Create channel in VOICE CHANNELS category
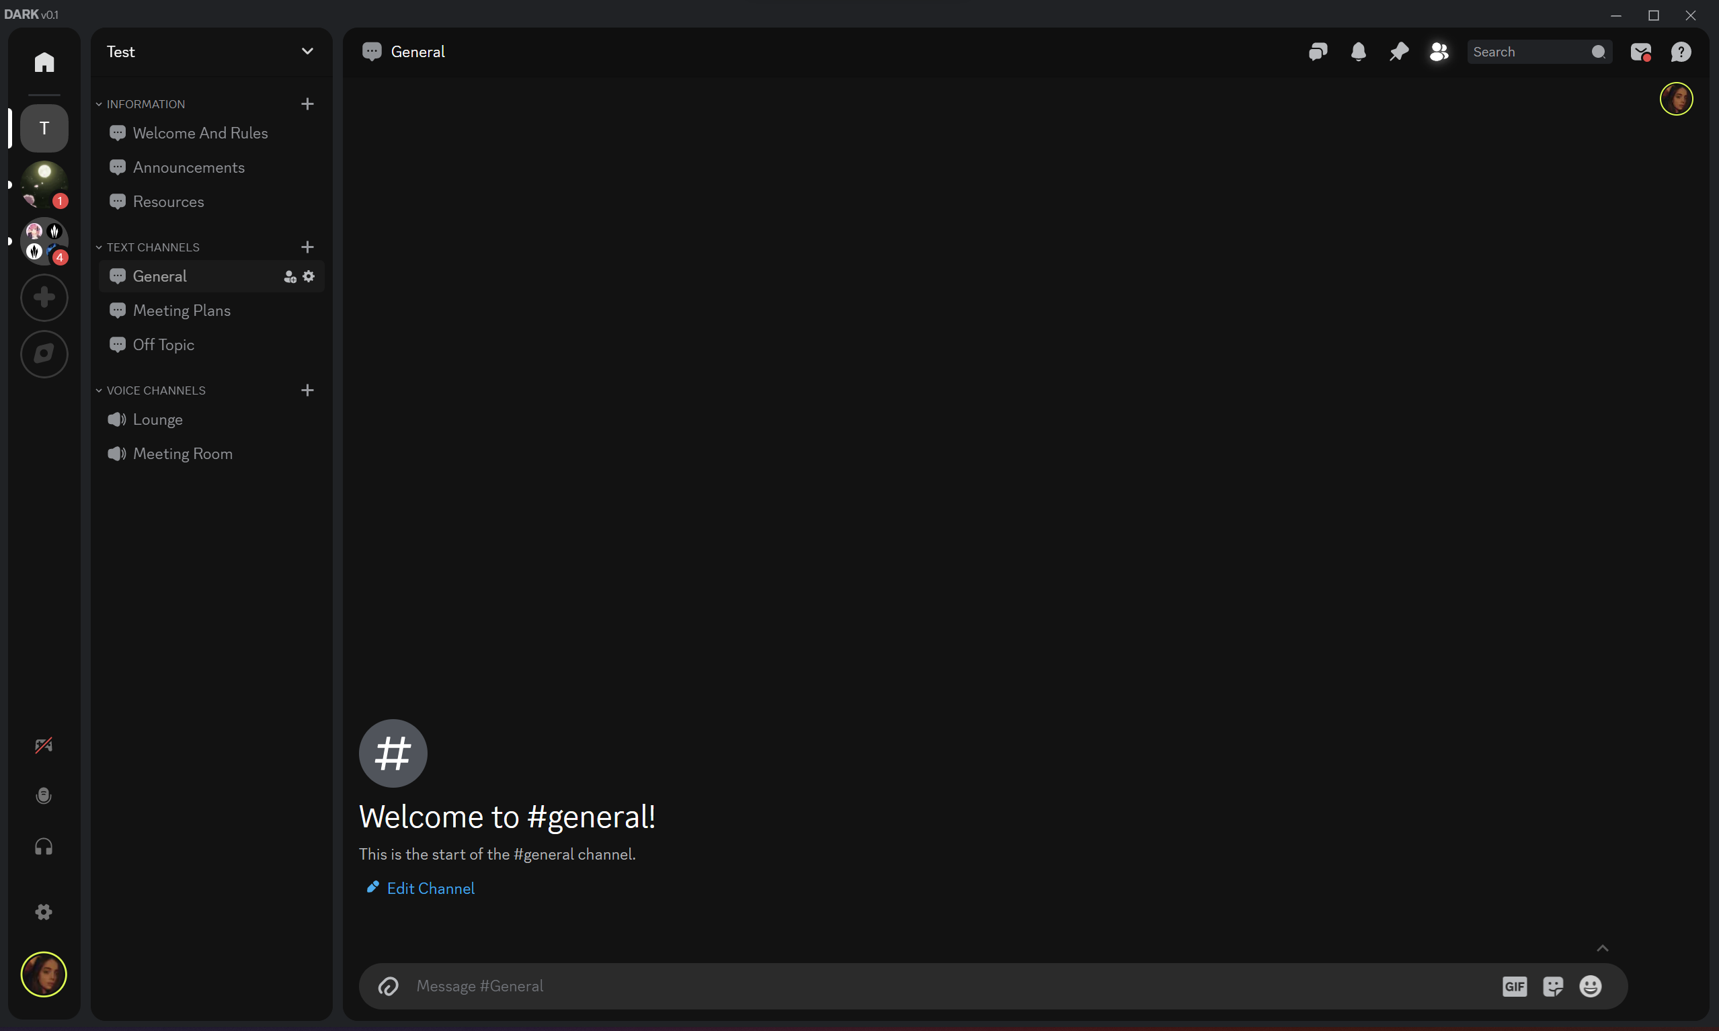The height and width of the screenshot is (1031, 1719). [307, 390]
